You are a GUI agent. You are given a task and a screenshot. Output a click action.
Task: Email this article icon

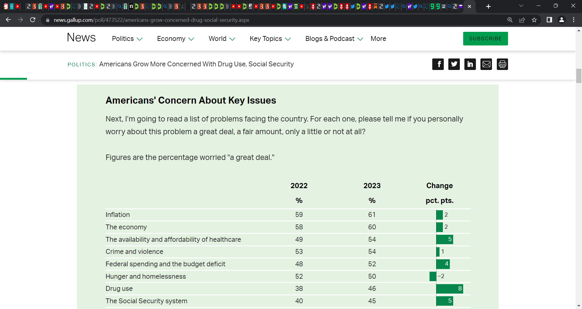pos(486,64)
